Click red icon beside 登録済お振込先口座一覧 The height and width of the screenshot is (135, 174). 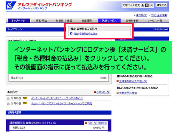[x=118, y=81]
